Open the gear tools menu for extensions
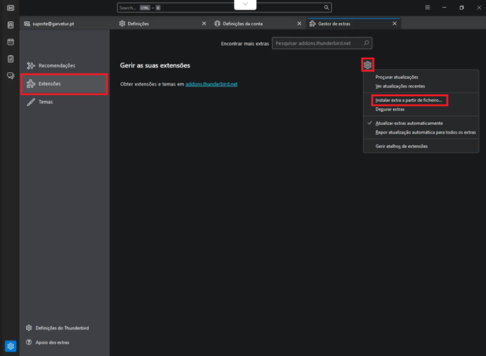The height and width of the screenshot is (356, 486). coord(368,65)
